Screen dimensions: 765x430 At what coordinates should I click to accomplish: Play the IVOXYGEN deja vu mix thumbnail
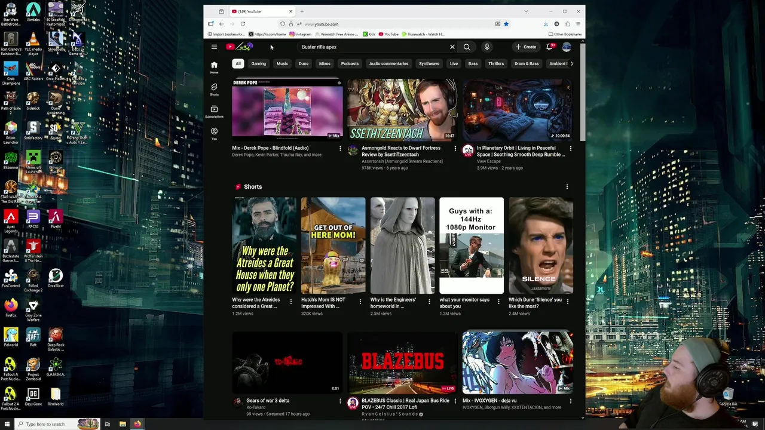[517, 363]
